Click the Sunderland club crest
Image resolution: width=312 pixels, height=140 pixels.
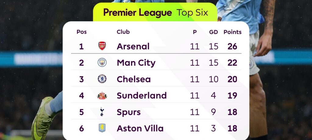click(x=102, y=95)
